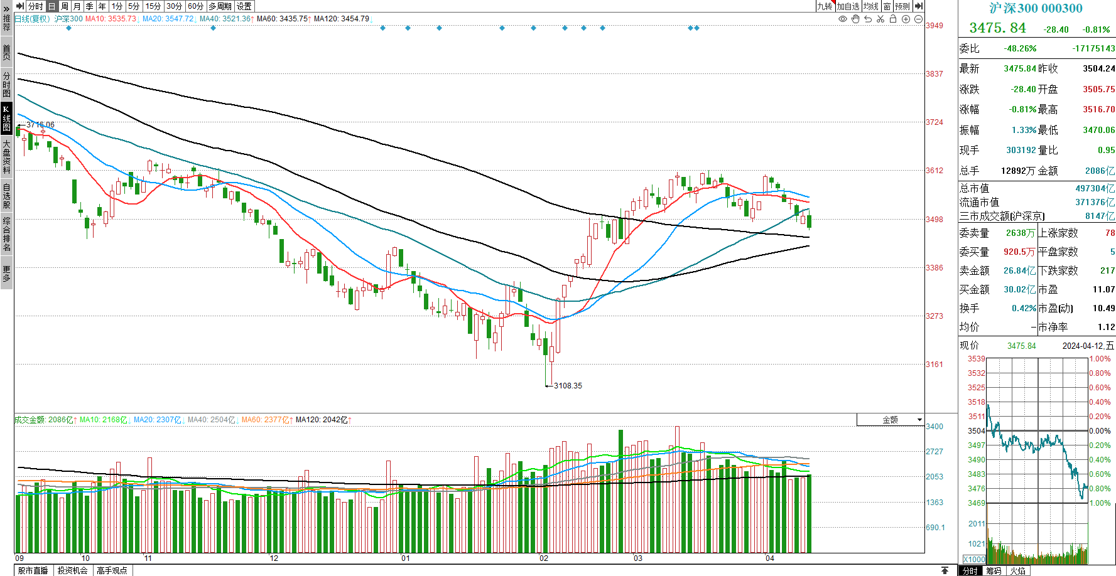
Task: Open the 金额 indicator dropdown
Action: (891, 420)
